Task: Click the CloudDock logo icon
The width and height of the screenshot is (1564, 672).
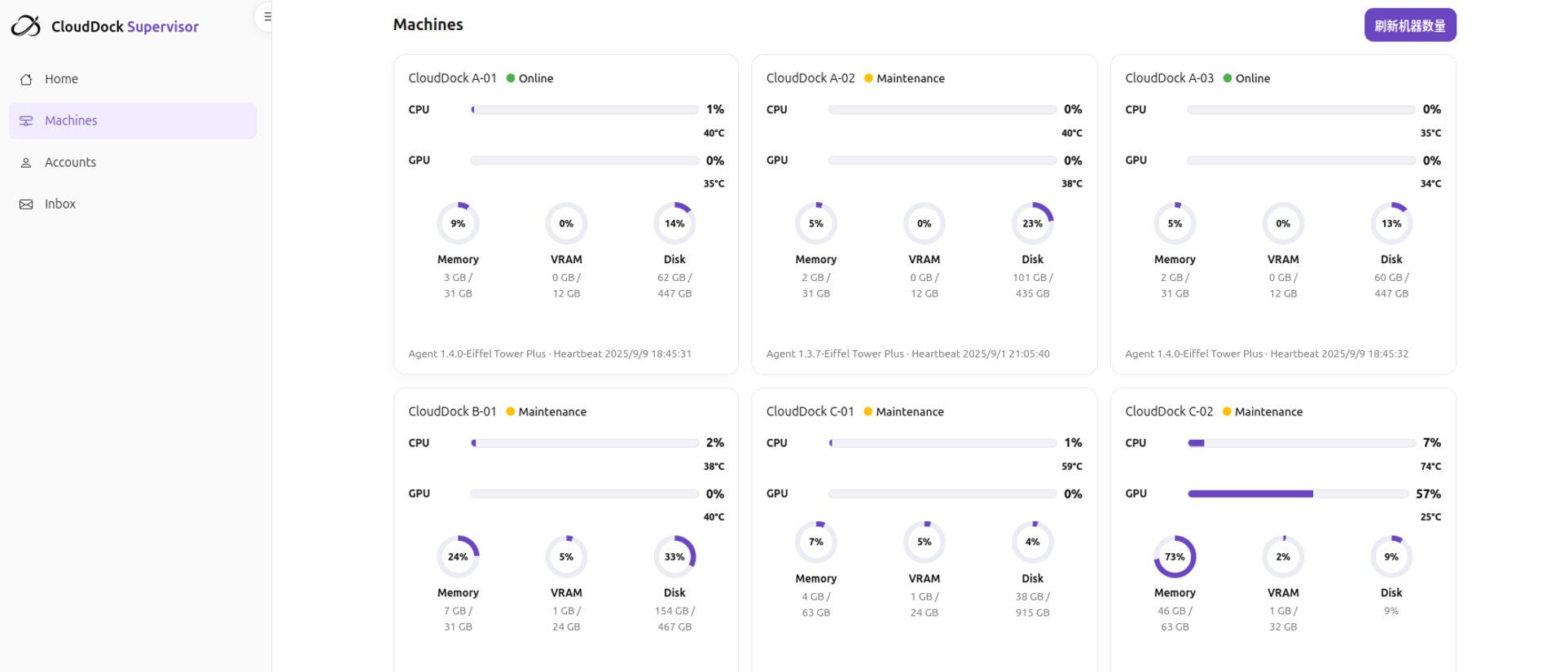Action: tap(25, 26)
